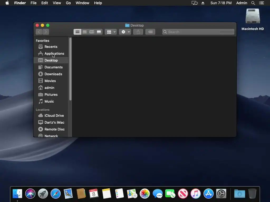Open Contacts from the Dock
Image resolution: width=270 pixels, height=202 pixels.
(x=81, y=194)
